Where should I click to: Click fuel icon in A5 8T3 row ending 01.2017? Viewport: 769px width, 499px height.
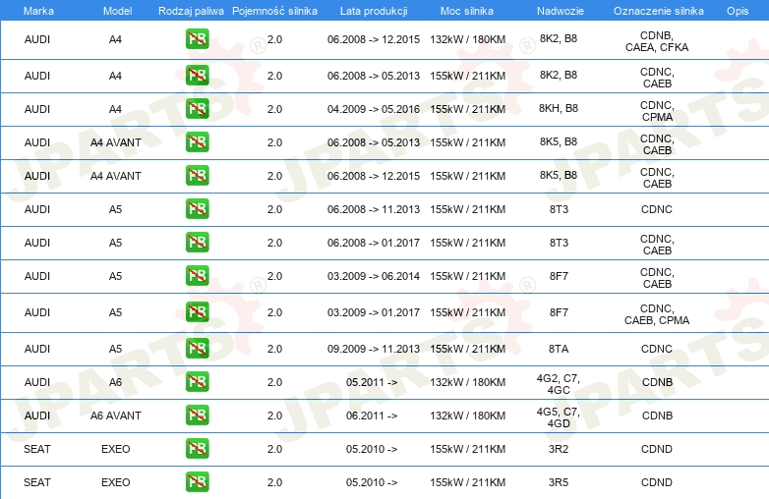tap(197, 243)
